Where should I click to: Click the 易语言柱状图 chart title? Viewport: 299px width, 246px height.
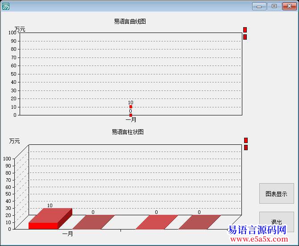pos(128,132)
